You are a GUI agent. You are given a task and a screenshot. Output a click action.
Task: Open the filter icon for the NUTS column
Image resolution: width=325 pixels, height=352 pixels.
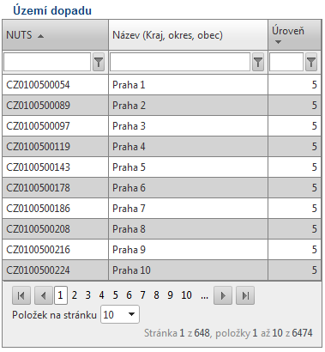click(x=99, y=62)
